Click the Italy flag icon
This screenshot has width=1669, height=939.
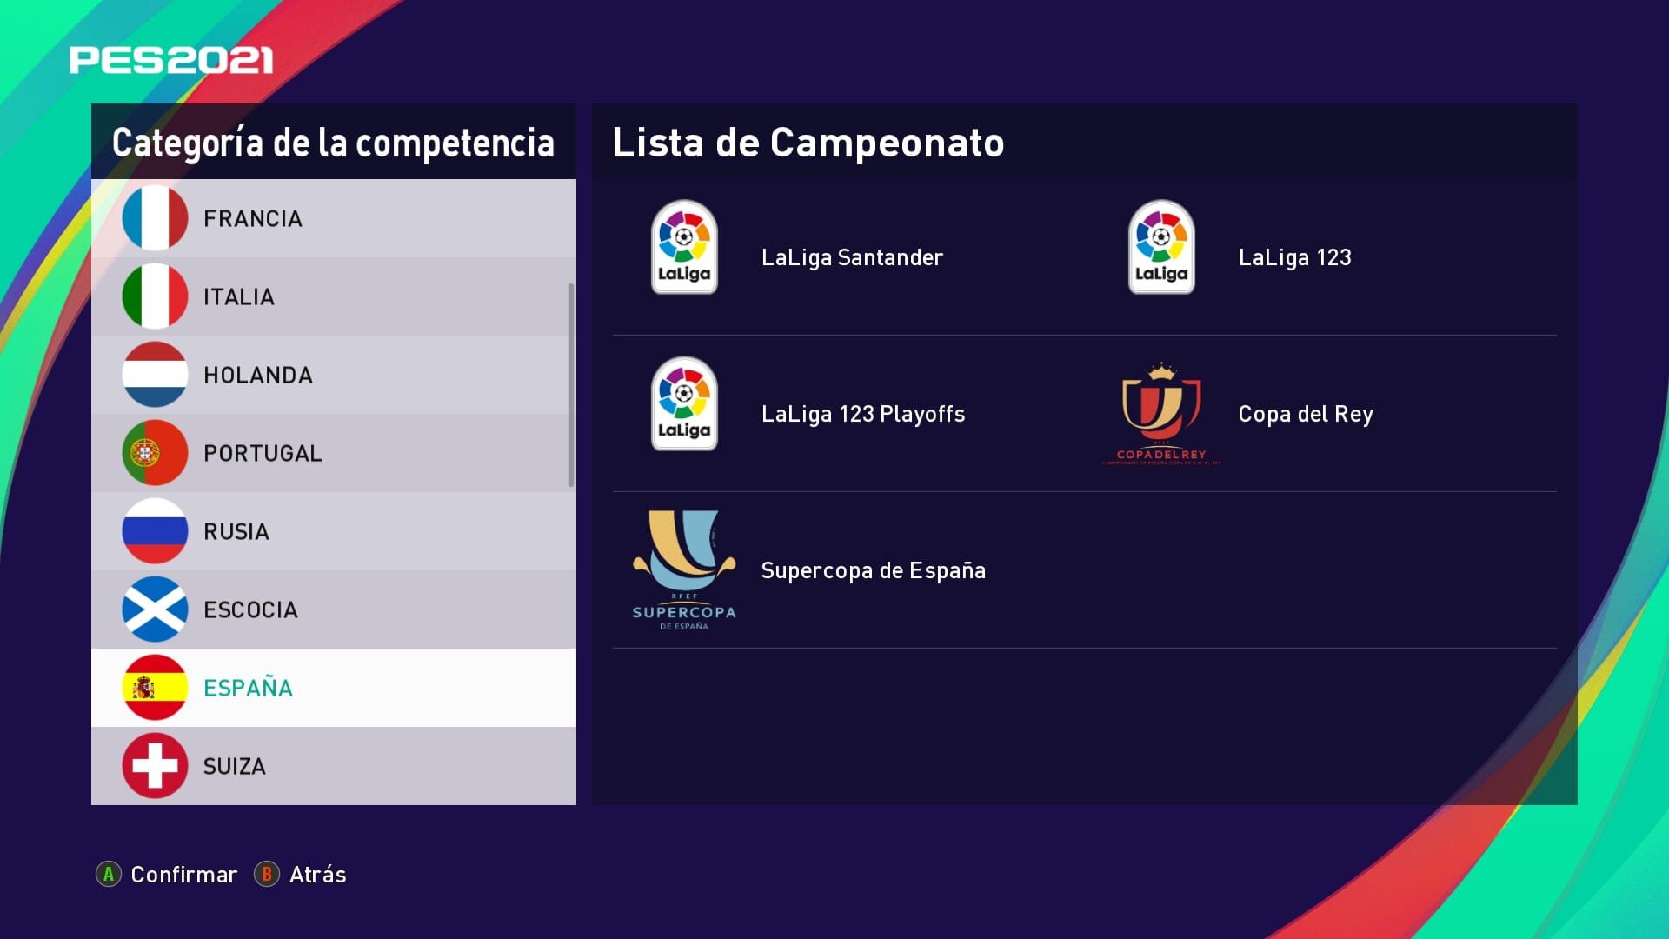155,296
